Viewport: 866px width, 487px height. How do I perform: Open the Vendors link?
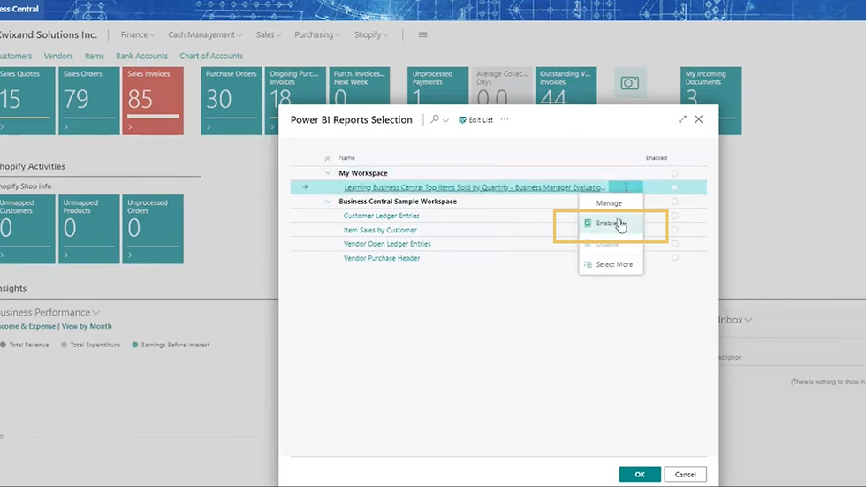(x=58, y=56)
